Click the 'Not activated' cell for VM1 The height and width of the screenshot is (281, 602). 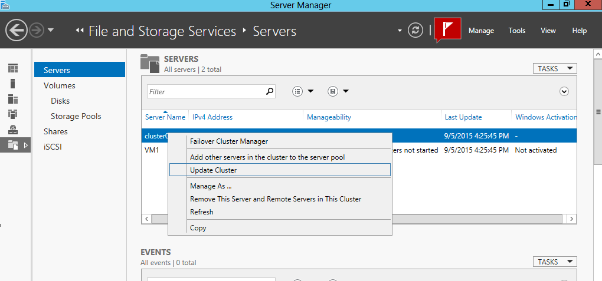(x=535, y=150)
